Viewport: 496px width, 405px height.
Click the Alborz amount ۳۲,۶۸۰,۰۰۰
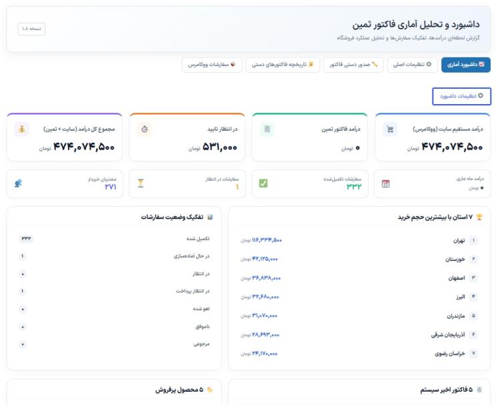[265, 297]
